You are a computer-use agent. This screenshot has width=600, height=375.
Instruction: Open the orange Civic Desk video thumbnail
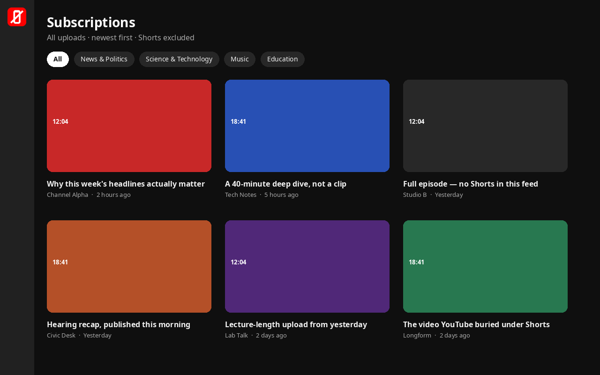[129, 266]
